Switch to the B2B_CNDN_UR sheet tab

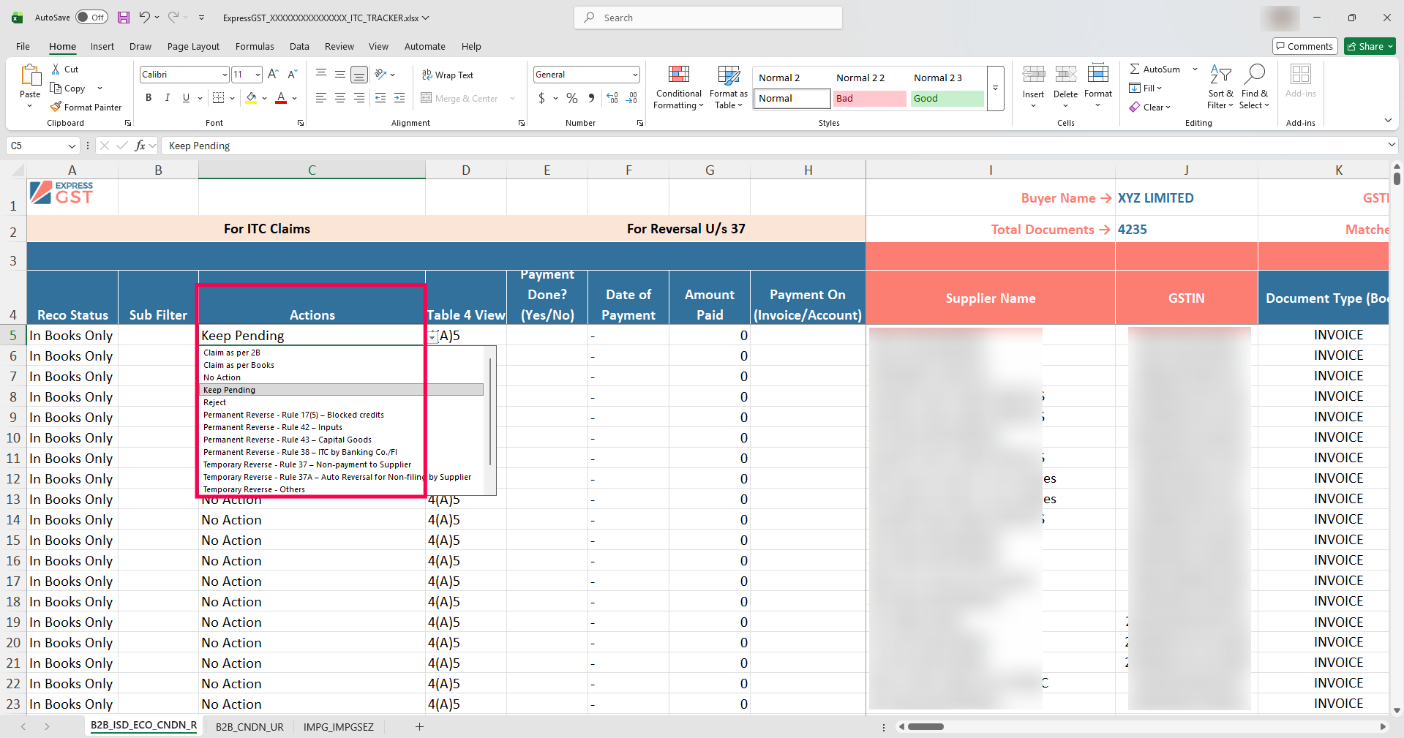tap(249, 726)
